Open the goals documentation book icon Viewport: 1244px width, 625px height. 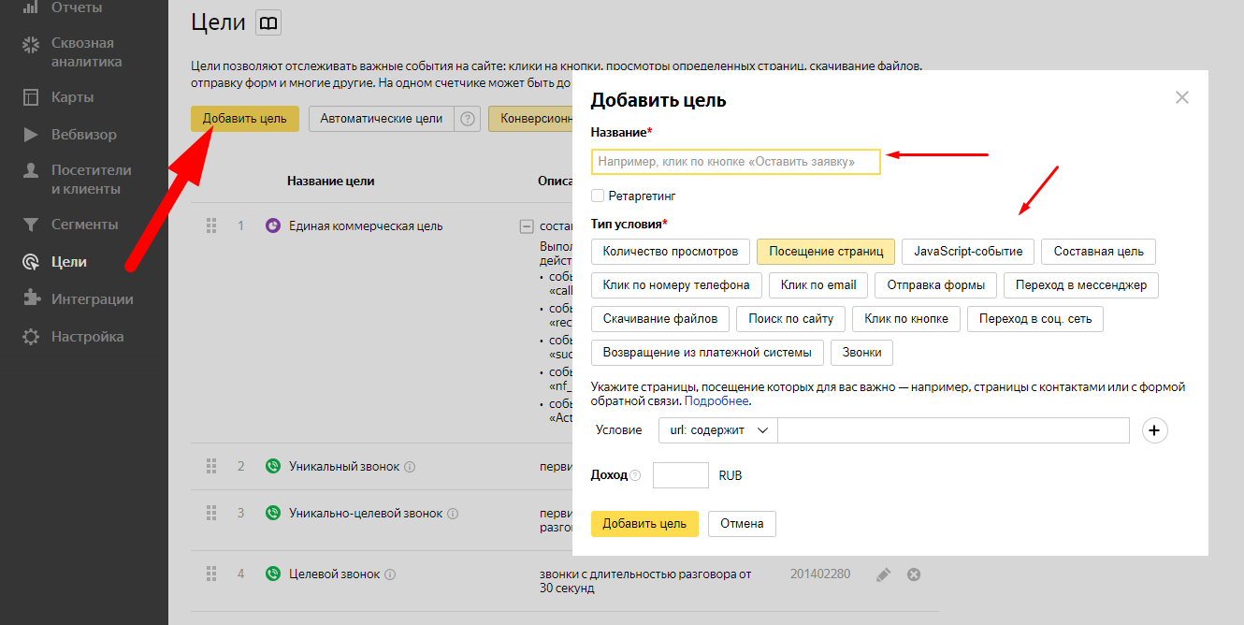(x=268, y=23)
